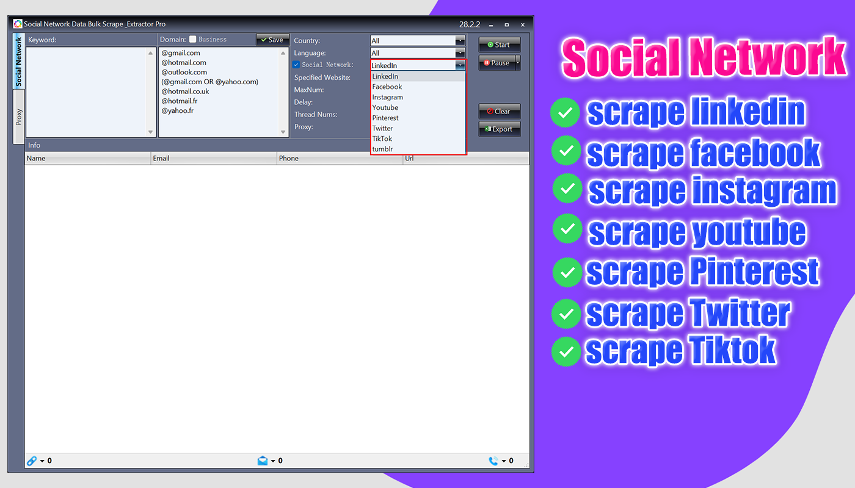Switch to the Social Network tab
The image size is (855, 488).
19,59
